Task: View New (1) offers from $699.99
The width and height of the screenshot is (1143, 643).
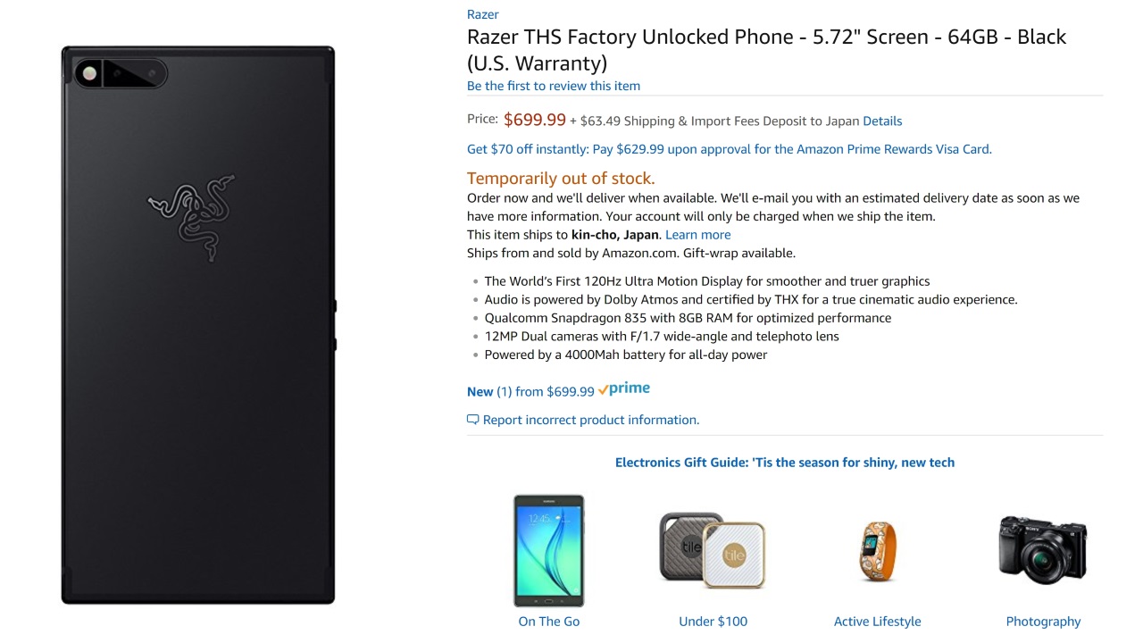Action: (x=530, y=391)
